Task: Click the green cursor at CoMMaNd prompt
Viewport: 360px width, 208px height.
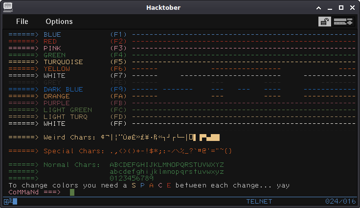Action: [x=72, y=192]
